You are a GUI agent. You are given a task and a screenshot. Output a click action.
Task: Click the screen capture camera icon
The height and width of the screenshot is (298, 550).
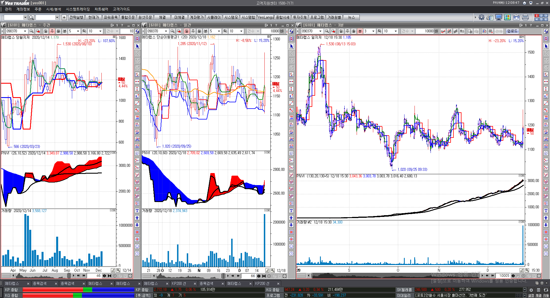[x=516, y=17]
